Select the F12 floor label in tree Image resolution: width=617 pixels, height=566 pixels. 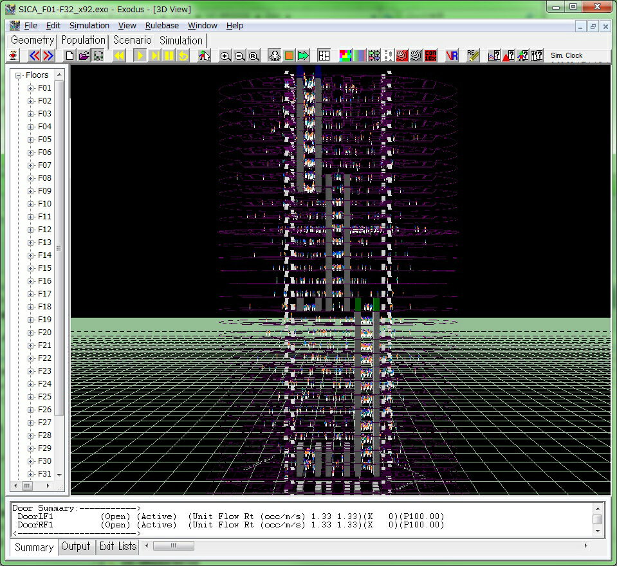pos(44,230)
